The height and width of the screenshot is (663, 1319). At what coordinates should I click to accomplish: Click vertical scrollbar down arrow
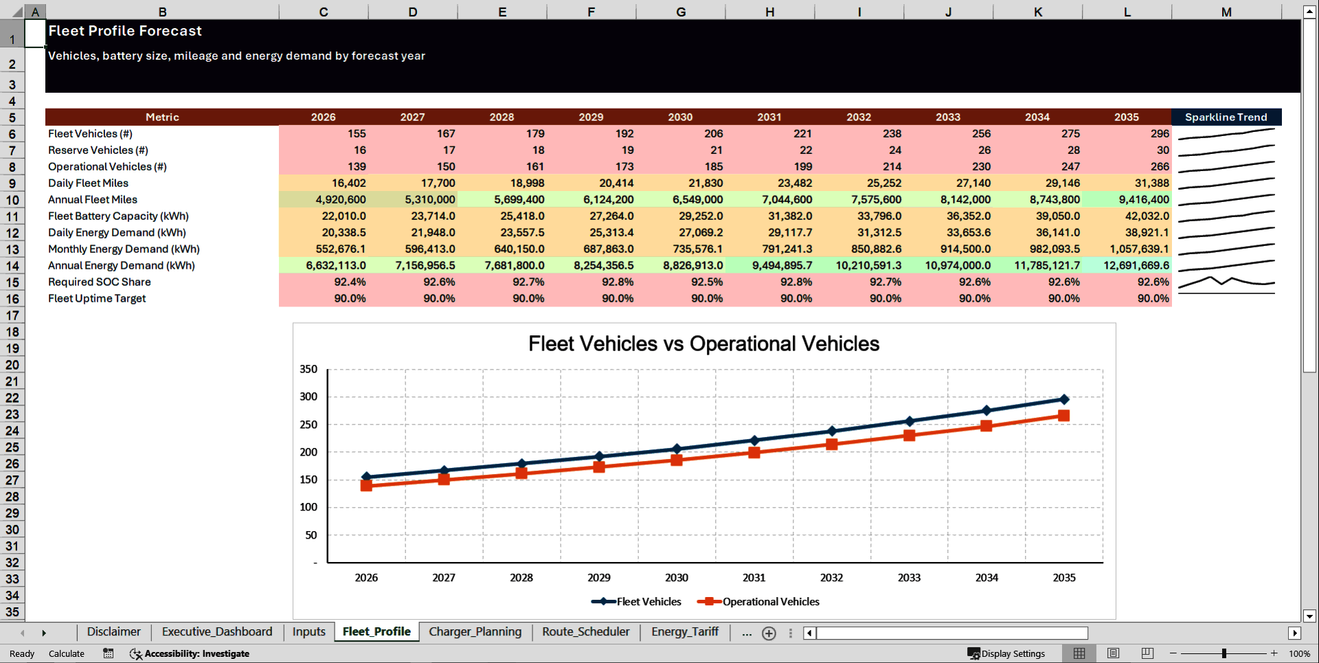coord(1309,616)
